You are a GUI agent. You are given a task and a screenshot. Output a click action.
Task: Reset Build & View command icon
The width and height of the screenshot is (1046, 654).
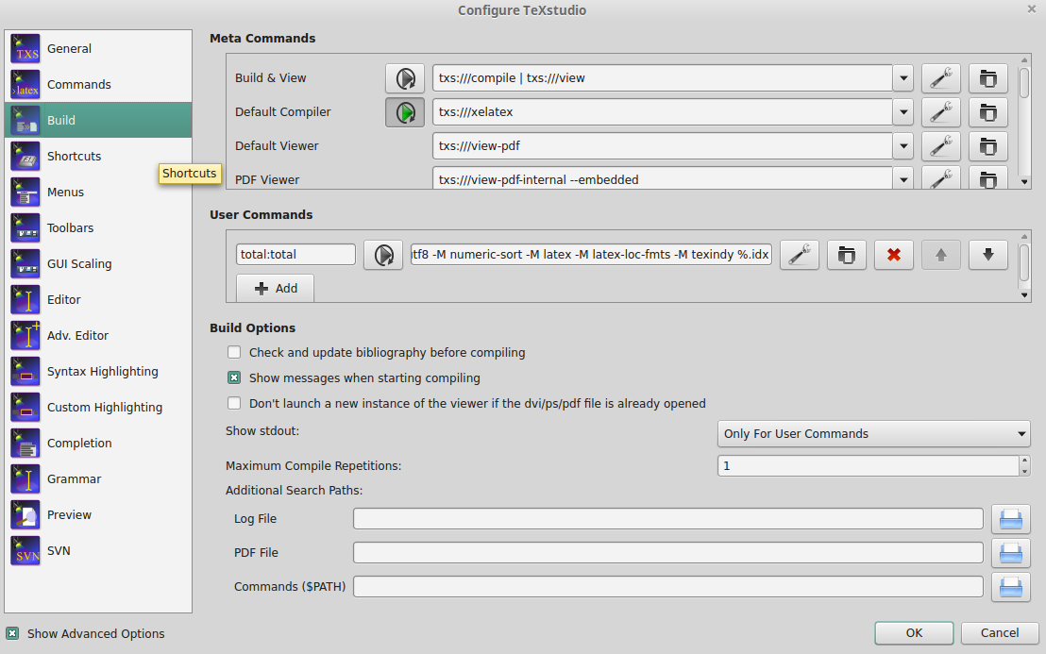point(988,78)
